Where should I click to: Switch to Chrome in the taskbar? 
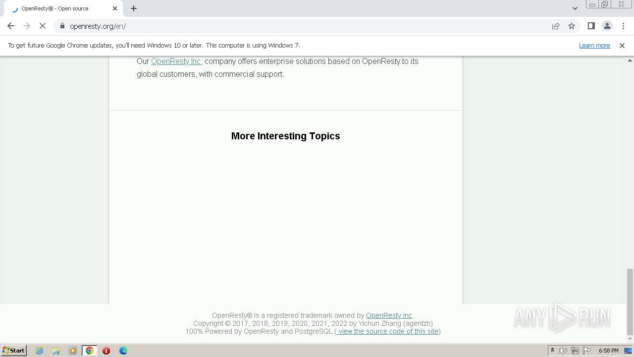click(x=90, y=351)
